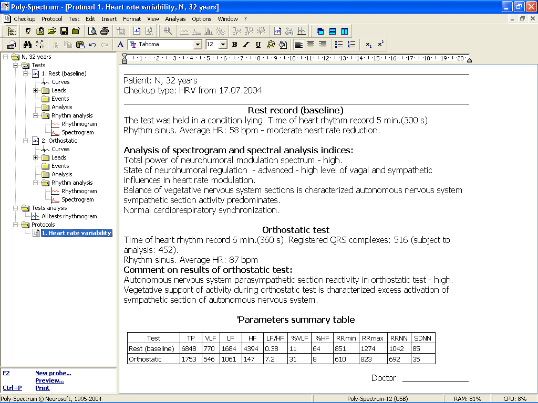Click the print setup icon on formatting toolbar

pyautogui.click(x=12, y=44)
